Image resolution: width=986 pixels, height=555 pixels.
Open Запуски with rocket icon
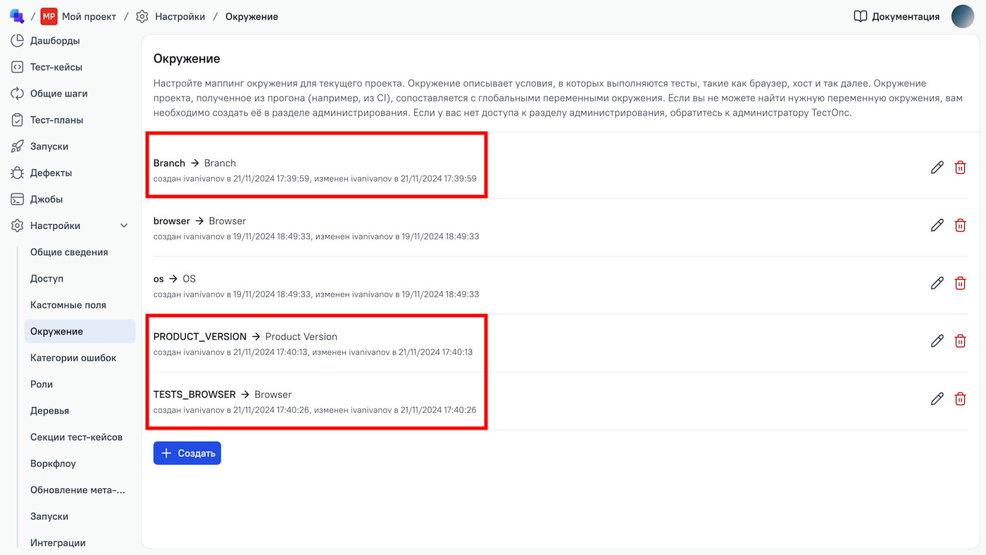point(49,146)
